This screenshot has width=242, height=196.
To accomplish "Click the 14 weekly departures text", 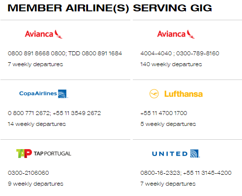I will tap(37, 124).
